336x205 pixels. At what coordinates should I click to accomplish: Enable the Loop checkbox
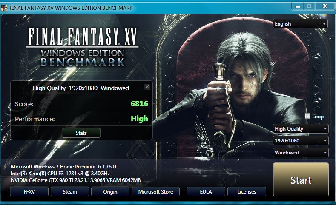[x=307, y=116]
